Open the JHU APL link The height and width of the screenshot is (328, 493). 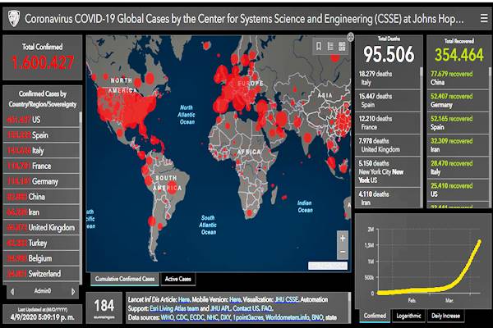(220, 308)
